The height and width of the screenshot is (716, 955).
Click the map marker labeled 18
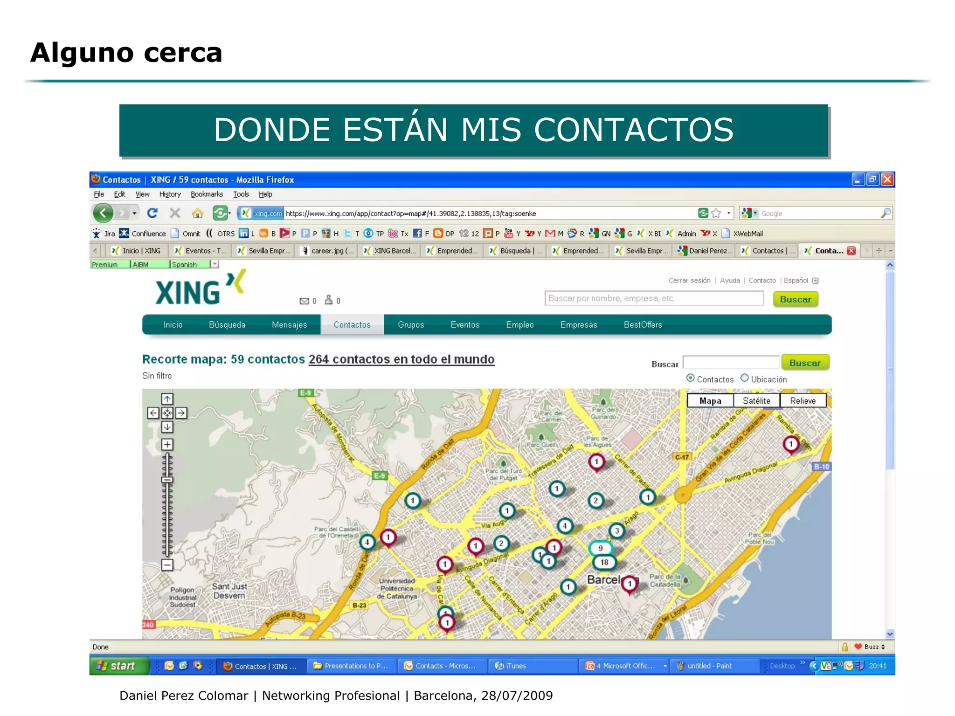tap(604, 562)
